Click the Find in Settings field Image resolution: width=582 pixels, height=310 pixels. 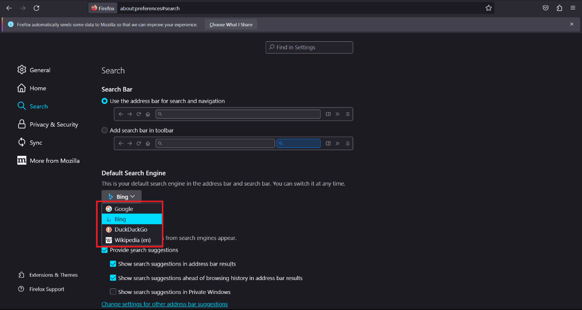(x=309, y=47)
